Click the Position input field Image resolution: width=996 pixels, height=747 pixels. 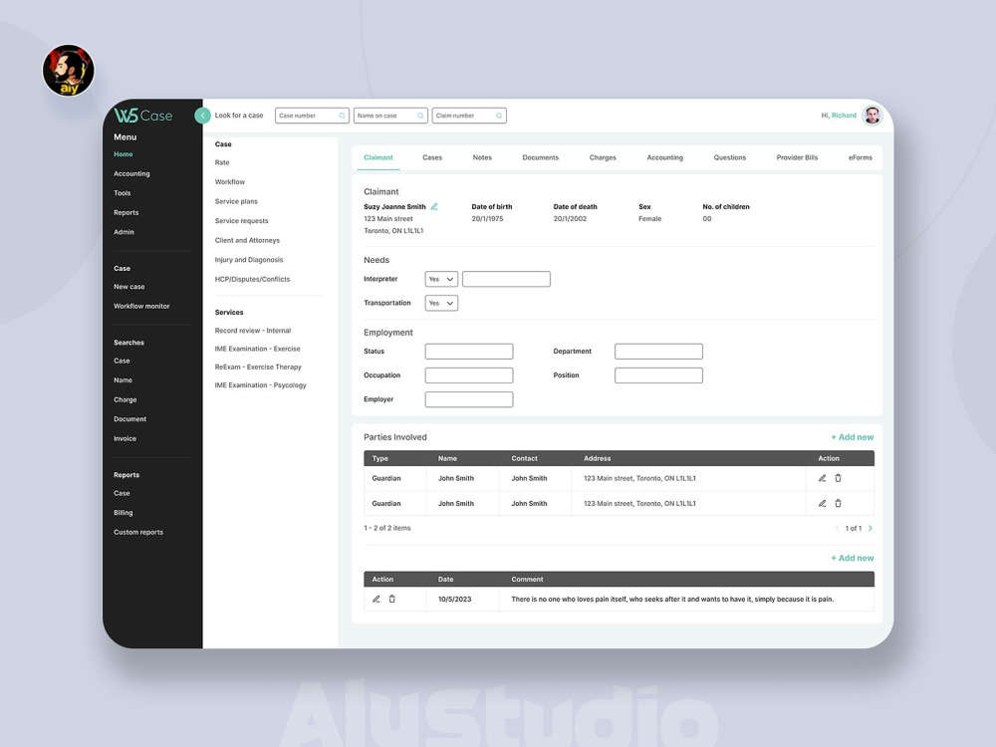click(658, 375)
